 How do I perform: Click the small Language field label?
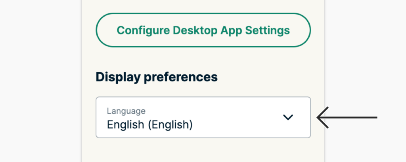pos(126,111)
